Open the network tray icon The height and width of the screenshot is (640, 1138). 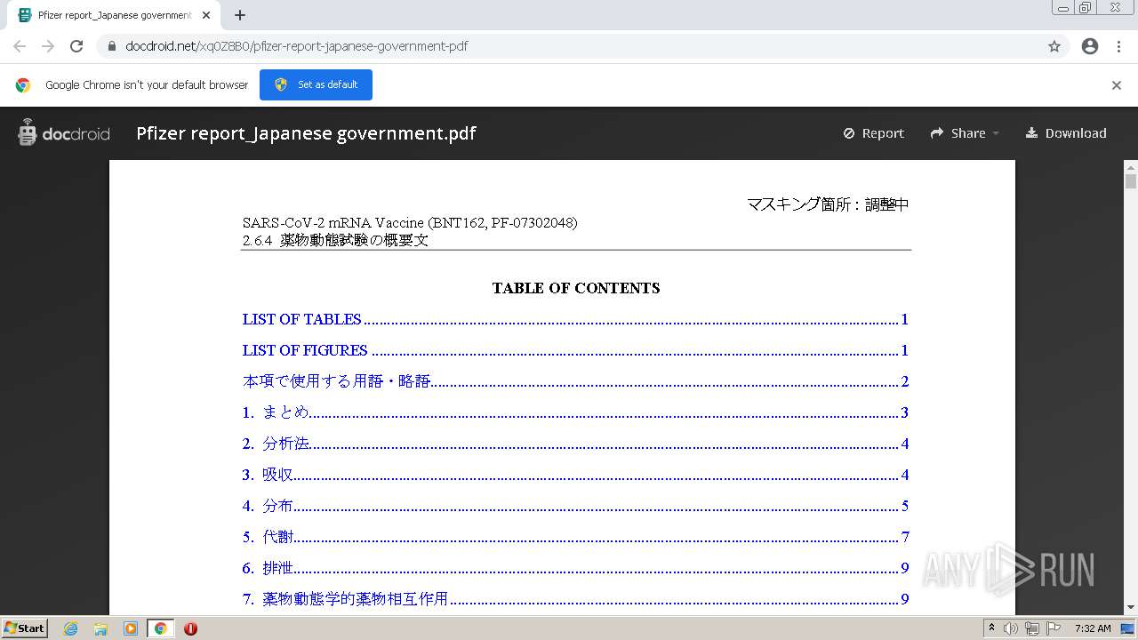[1032, 628]
